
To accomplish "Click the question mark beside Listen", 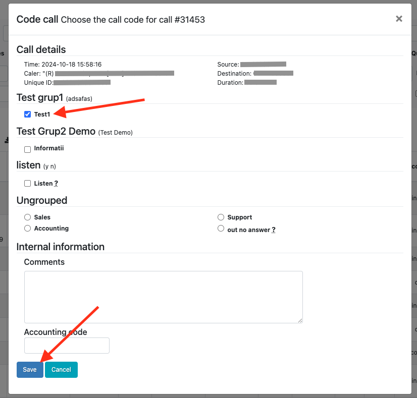I will point(56,184).
